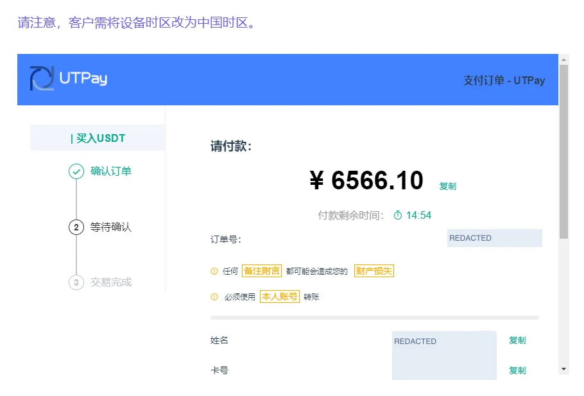Viewport: 584px width, 396px height.
Task: Click the warning icon beside 必须使用
Action: click(x=214, y=297)
